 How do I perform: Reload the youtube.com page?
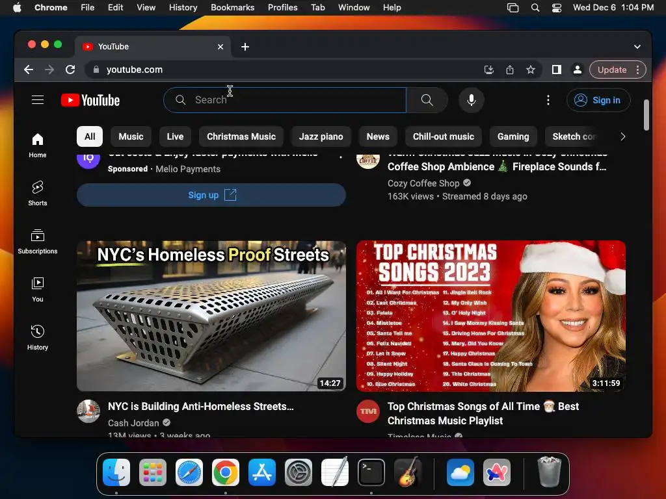[70, 70]
